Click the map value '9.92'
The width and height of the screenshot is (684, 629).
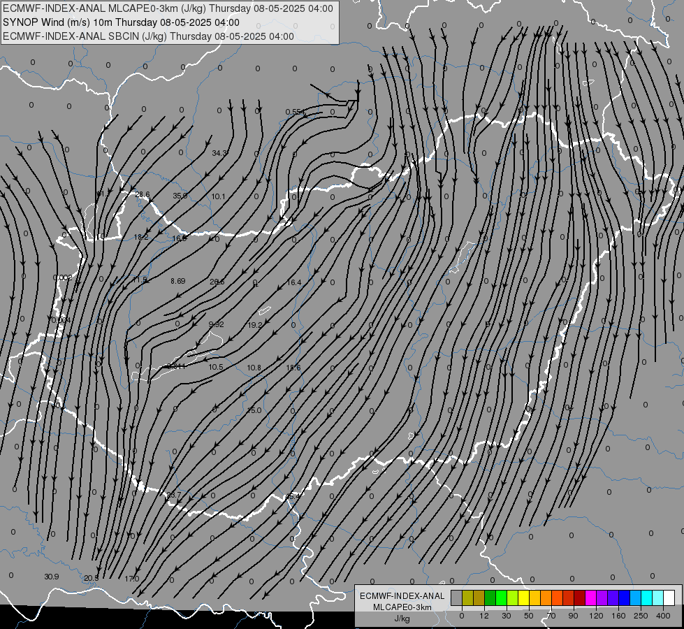point(216,324)
